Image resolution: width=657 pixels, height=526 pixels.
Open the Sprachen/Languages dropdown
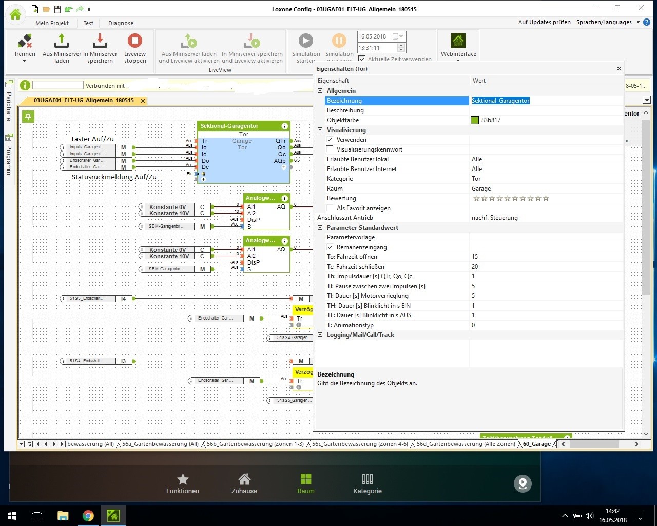(x=608, y=23)
